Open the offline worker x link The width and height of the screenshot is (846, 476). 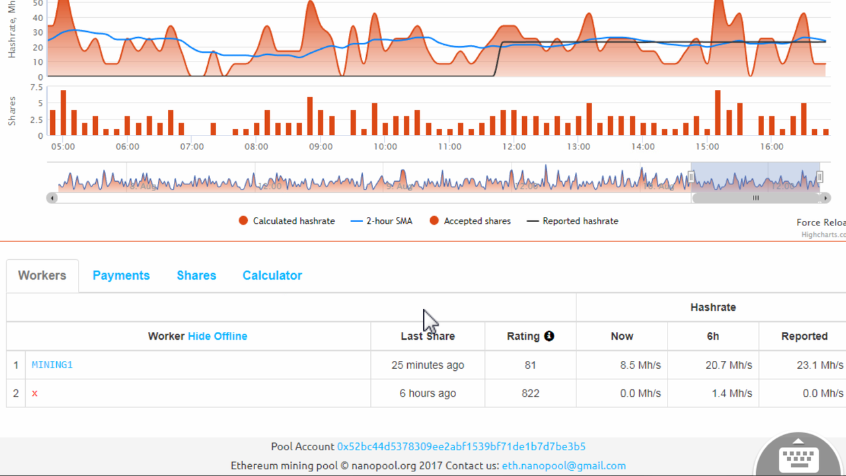(x=35, y=393)
